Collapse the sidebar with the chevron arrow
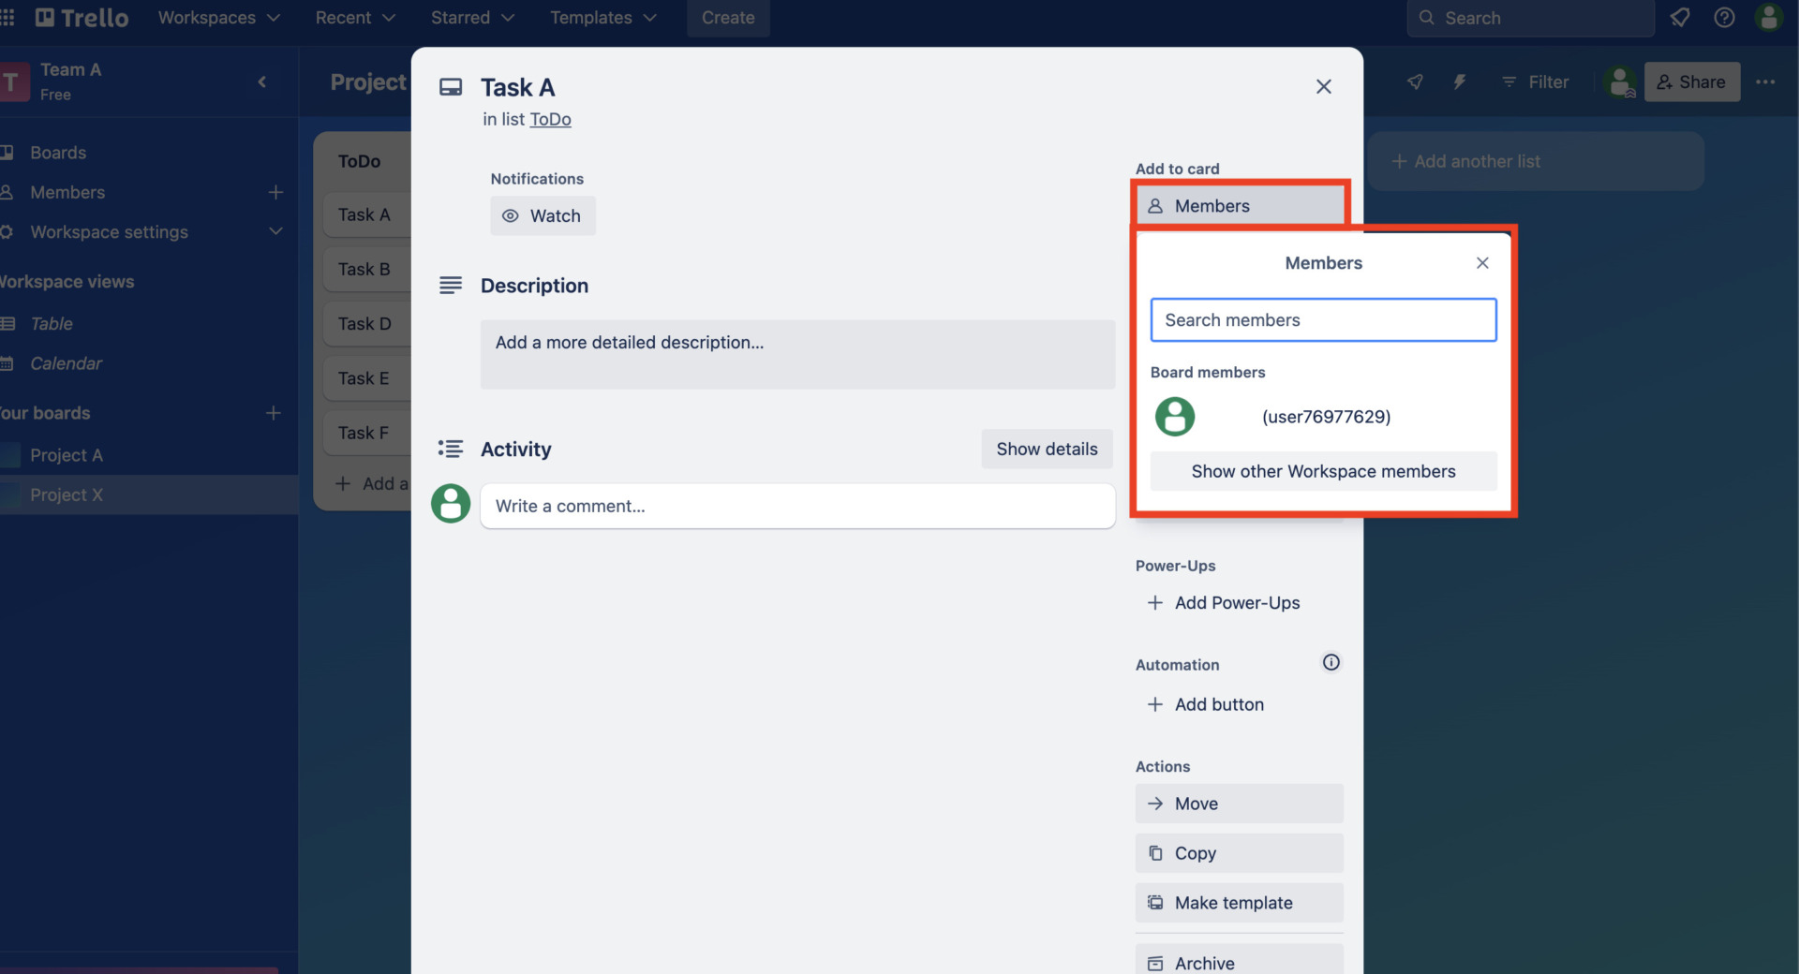Viewport: 1799px width, 974px height. pos(262,82)
